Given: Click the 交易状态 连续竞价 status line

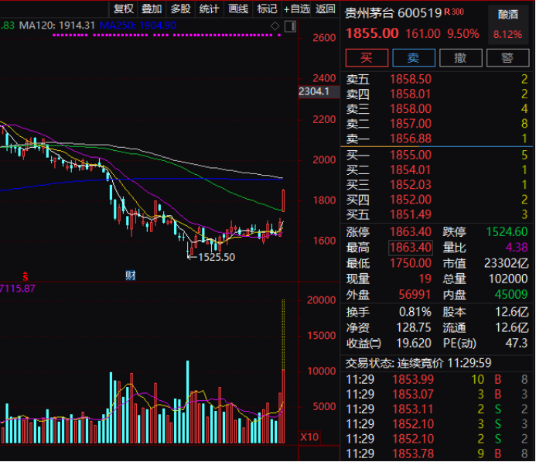Looking at the screenshot, I should click(x=418, y=363).
